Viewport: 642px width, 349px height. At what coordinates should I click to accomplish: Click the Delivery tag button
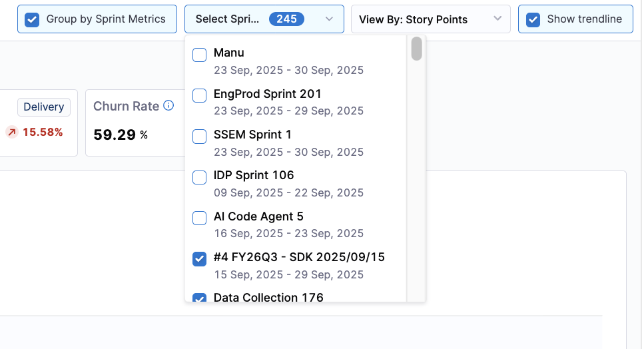[44, 107]
